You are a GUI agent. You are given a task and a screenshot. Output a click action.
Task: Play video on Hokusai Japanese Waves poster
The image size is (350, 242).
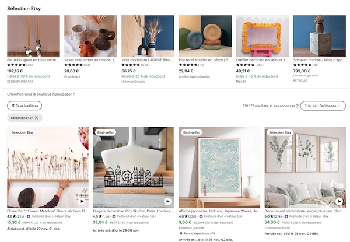(253, 201)
